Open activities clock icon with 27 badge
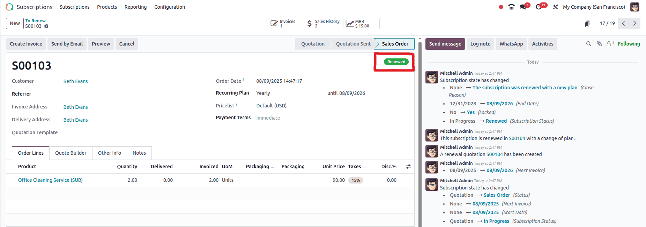This screenshot has width=646, height=227. pos(541,7)
